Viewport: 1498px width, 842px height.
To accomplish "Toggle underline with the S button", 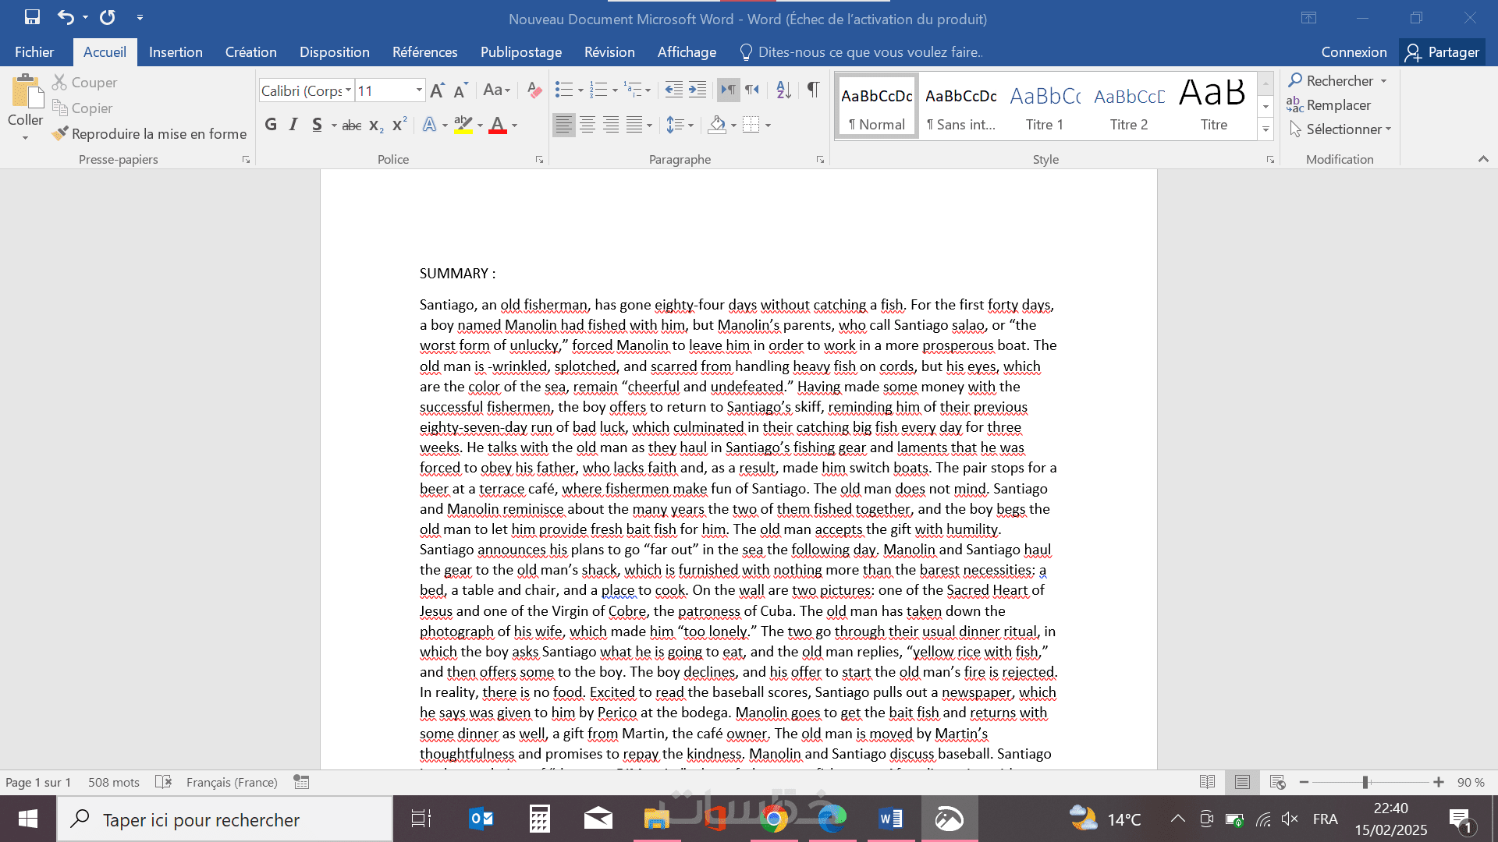I will 317,125.
